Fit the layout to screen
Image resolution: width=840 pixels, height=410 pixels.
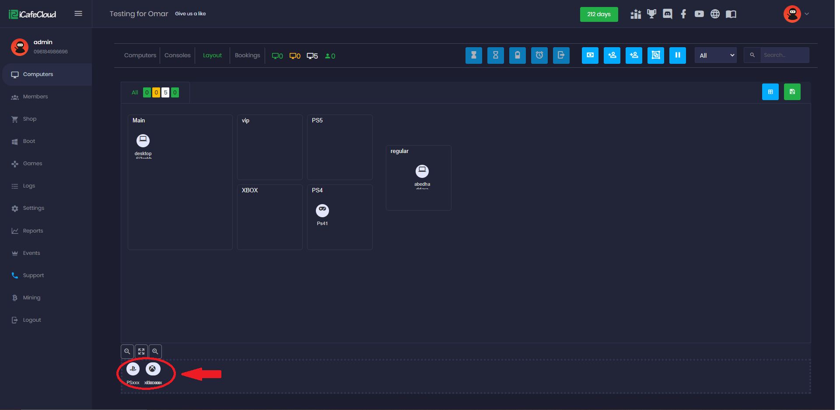pyautogui.click(x=141, y=351)
